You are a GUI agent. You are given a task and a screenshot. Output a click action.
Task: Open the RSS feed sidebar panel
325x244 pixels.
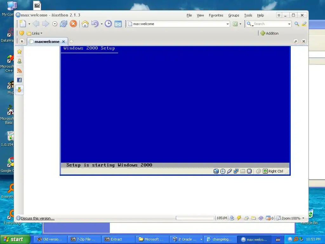[x=19, y=71]
